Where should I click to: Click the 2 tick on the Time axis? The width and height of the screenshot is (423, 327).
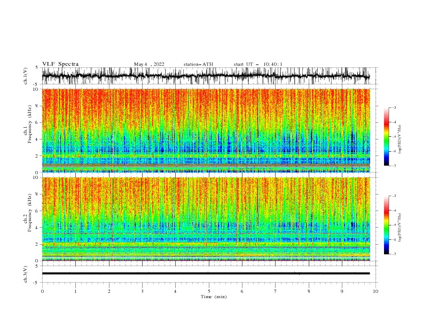tap(109, 291)
